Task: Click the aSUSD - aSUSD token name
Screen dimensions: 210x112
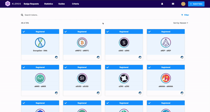Action: [x=82, y=86]
